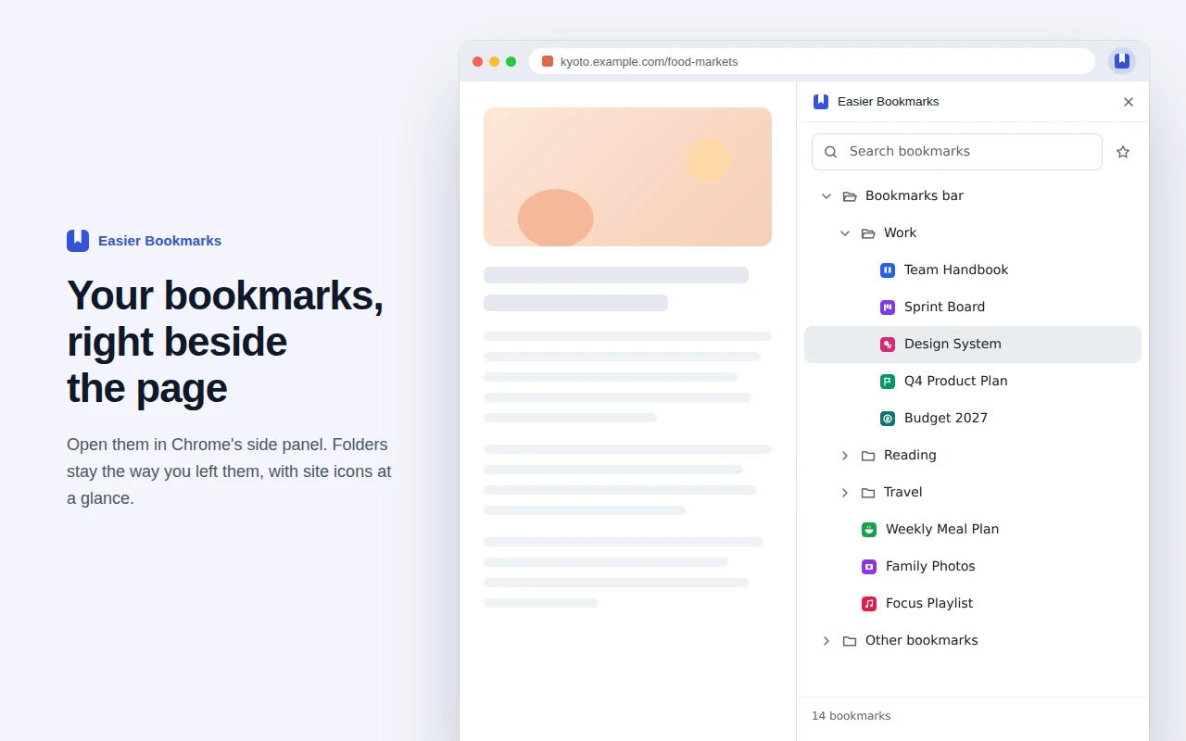Open the Family Photos bookmark
Screen dimensions: 1186x741
pyautogui.click(x=973, y=567)
